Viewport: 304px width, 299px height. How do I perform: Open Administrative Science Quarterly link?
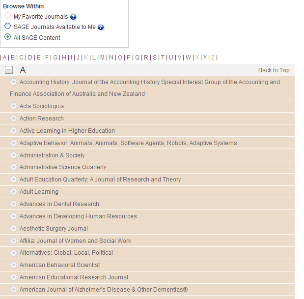(63, 167)
